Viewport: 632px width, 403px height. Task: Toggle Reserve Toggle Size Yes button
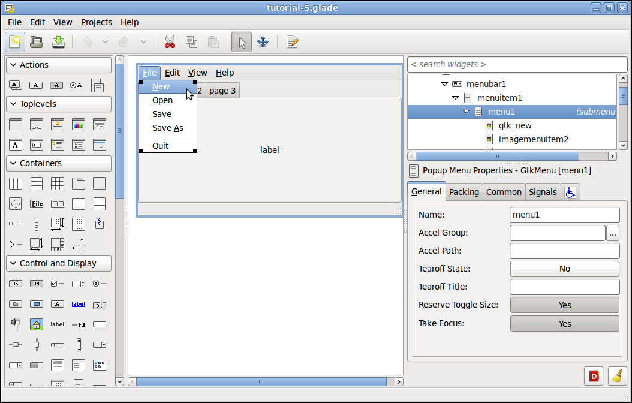565,305
